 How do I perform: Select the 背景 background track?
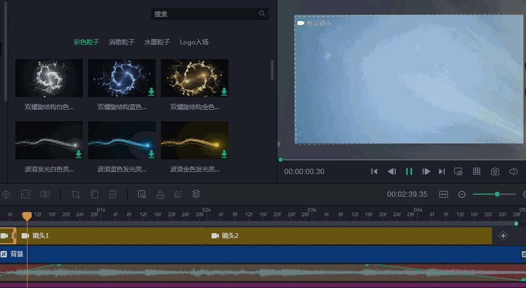point(263,254)
